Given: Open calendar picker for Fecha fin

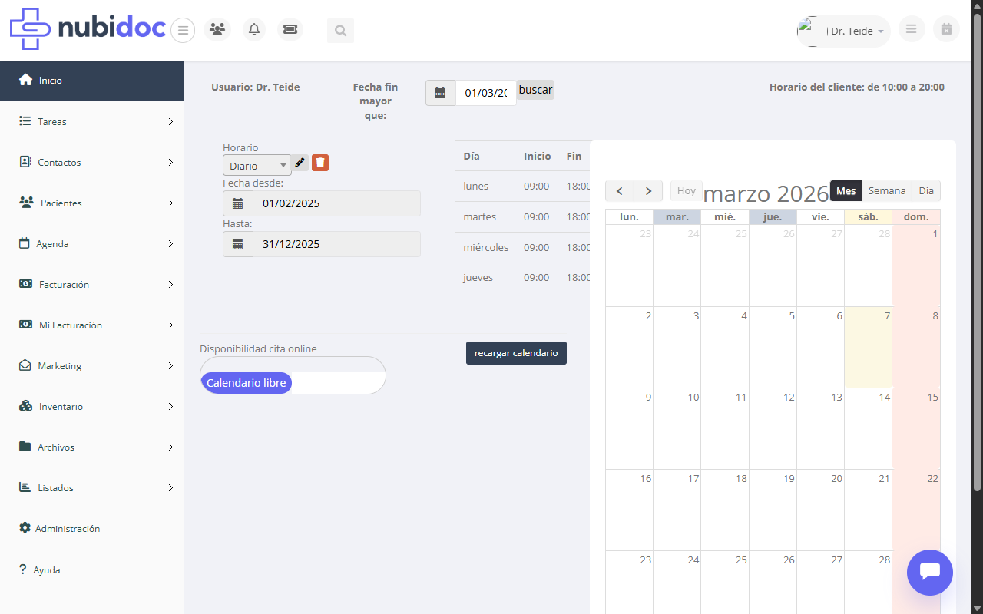Looking at the screenshot, I should (x=441, y=93).
